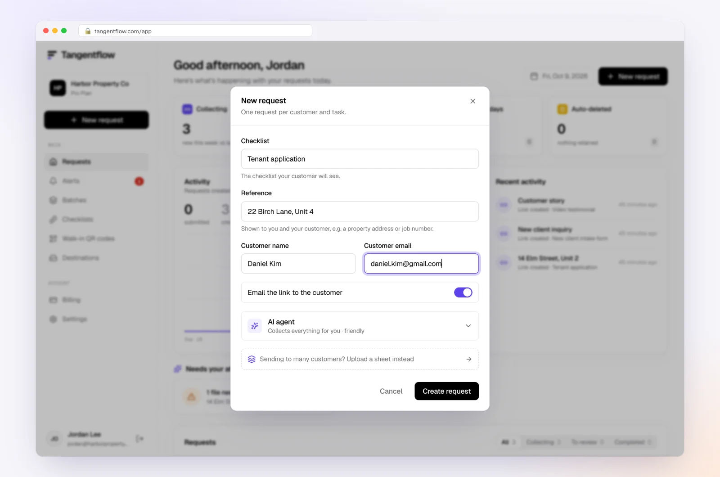Click the Jordan Lee profile in the sidebar

(88, 438)
